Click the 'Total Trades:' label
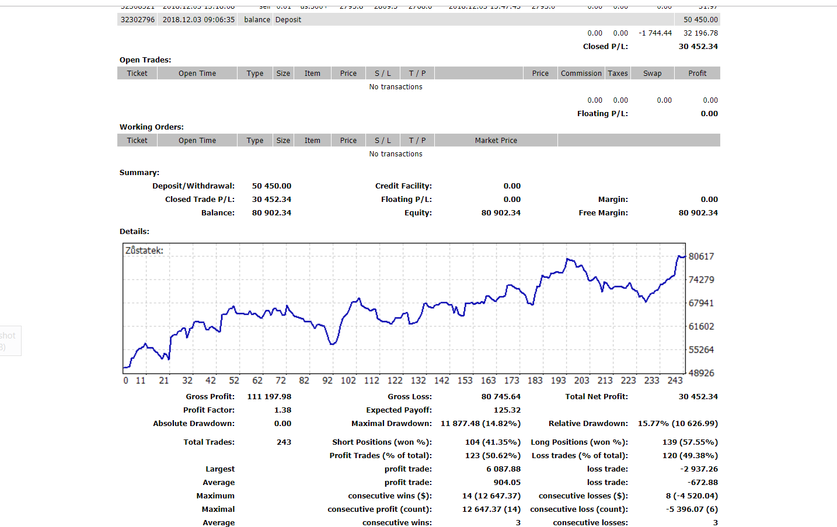Viewport: 837px width, 527px height. (x=209, y=442)
